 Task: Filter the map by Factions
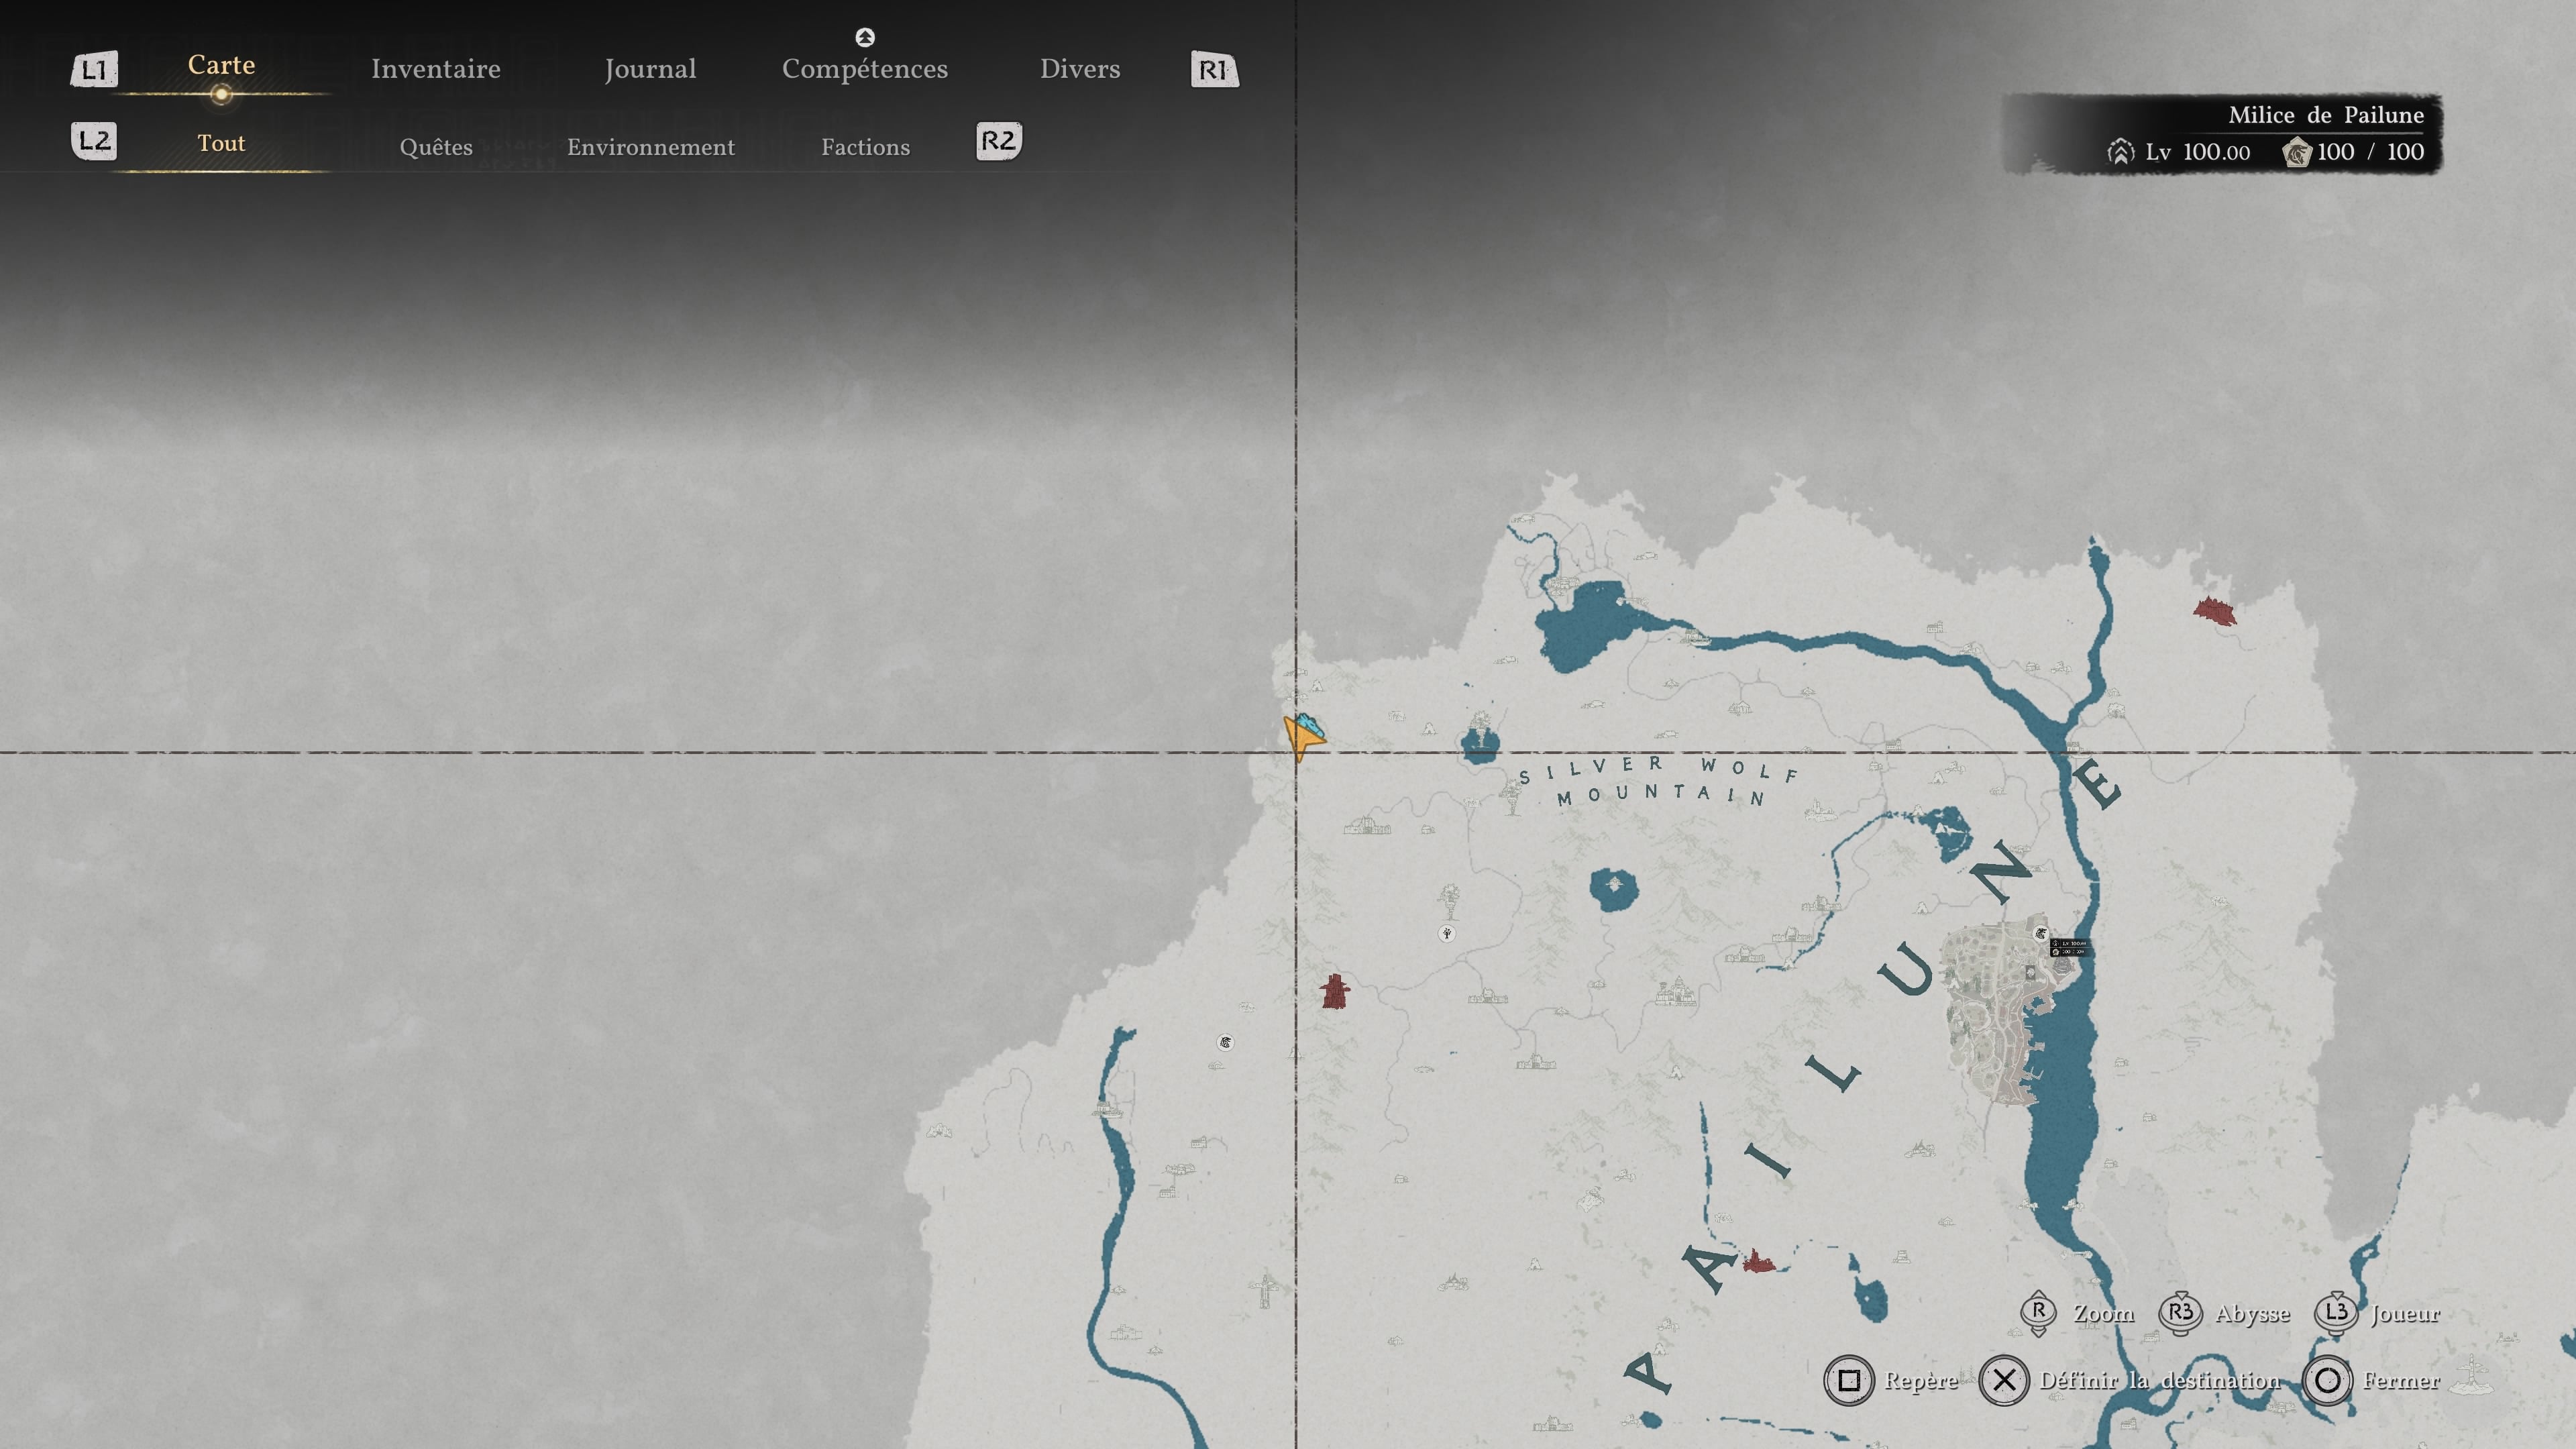[x=866, y=147]
